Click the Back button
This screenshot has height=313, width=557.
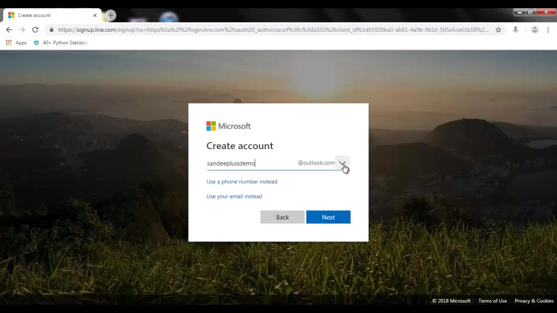(x=282, y=217)
